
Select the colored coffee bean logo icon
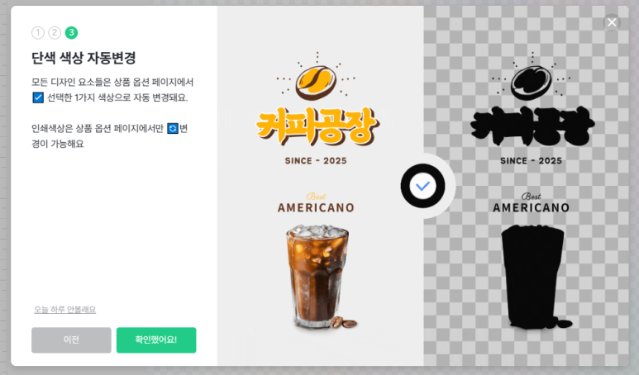[316, 82]
